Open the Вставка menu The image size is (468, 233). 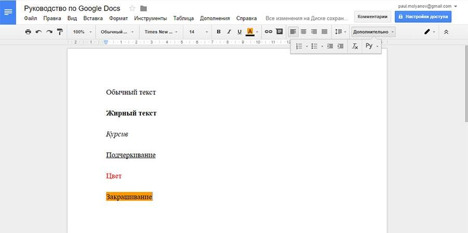point(93,18)
